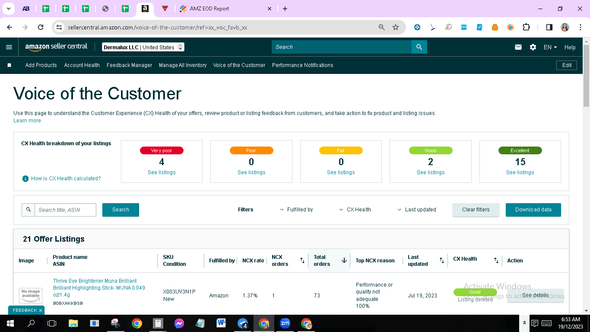Open the messages envelope icon
This screenshot has height=332, width=590.
518,47
